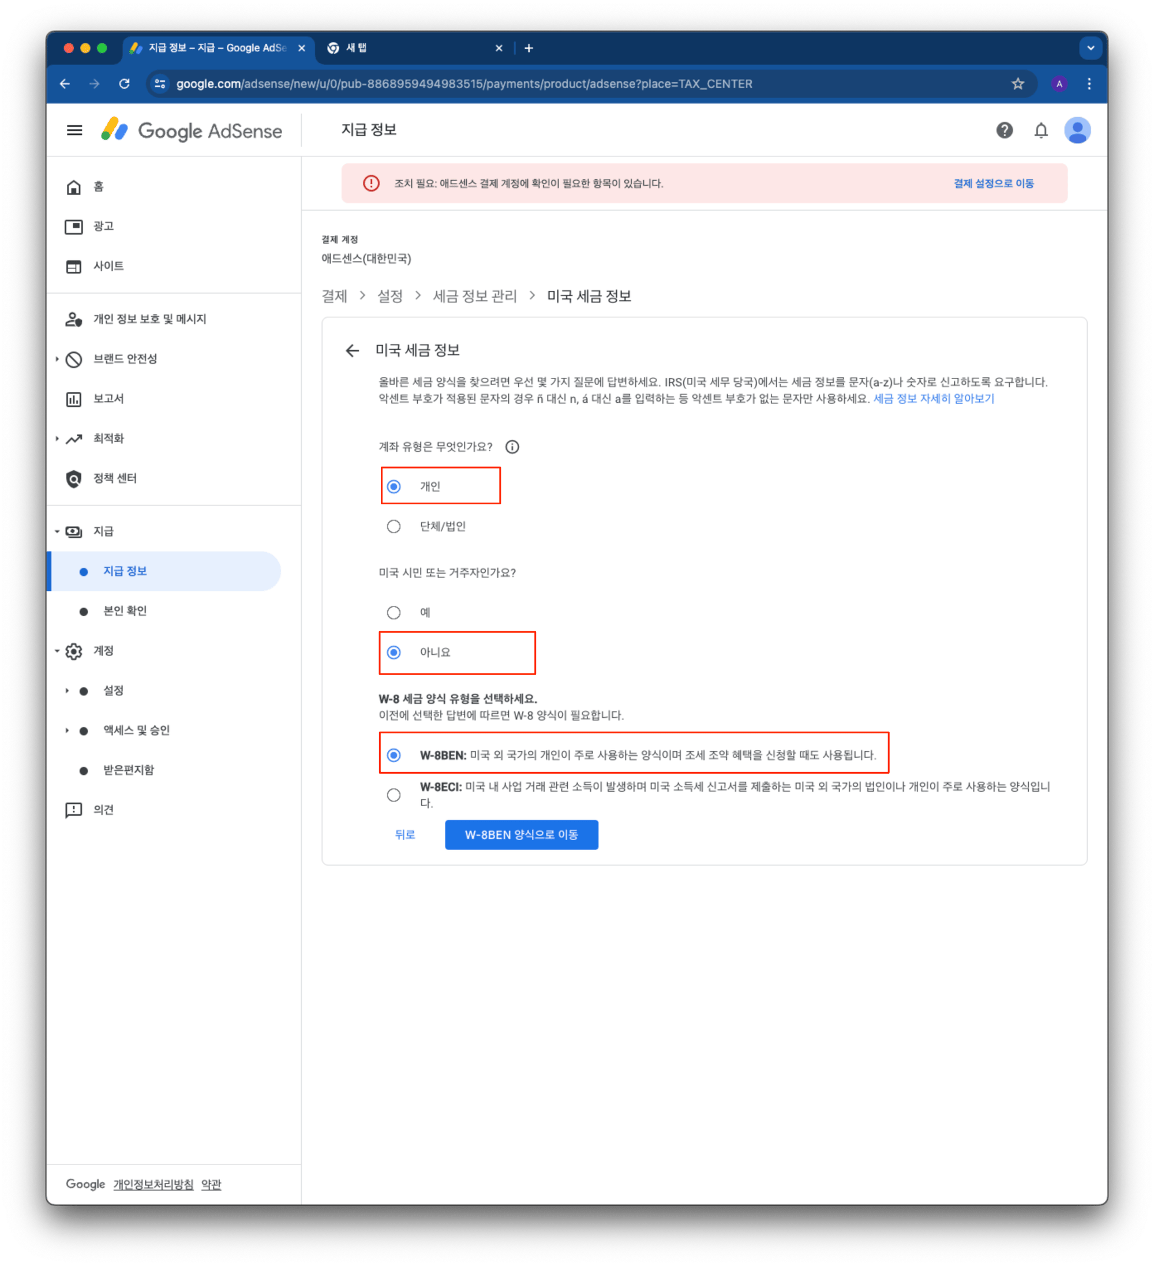Bookmark the page with the star icon
Viewport: 1154px width, 1266px height.
coord(1018,84)
